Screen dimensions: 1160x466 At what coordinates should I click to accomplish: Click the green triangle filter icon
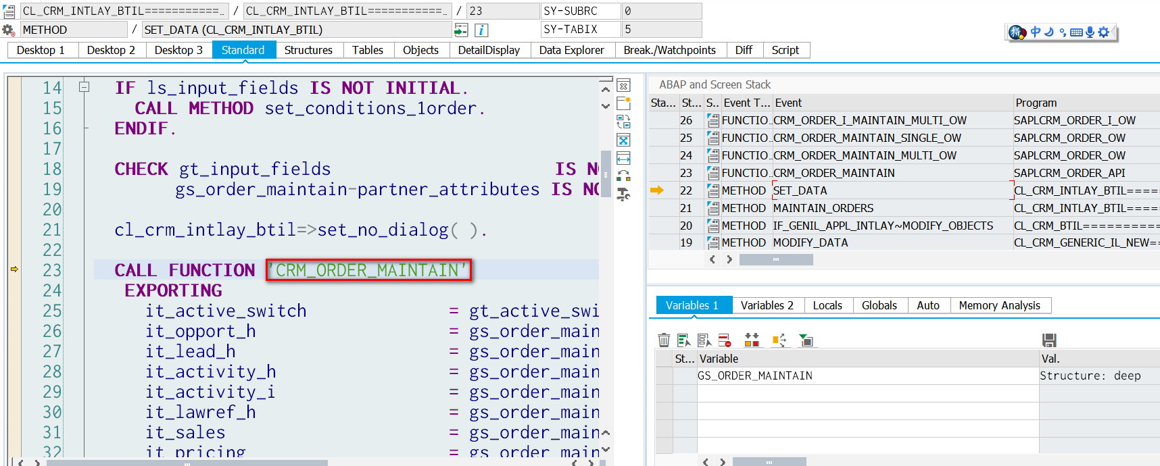(x=806, y=340)
